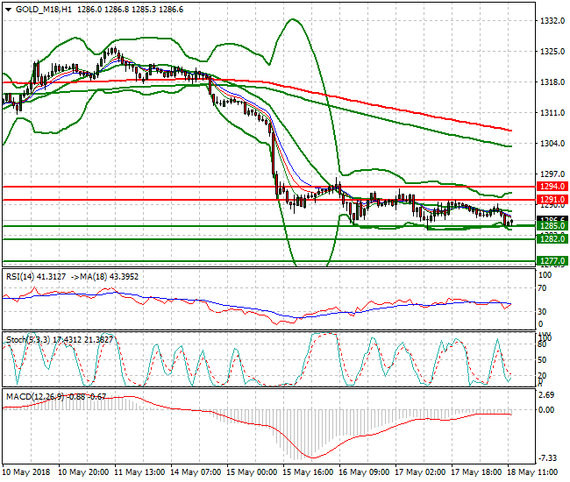
Task: Click the 15 May 16:00 time label
Action: point(308,472)
